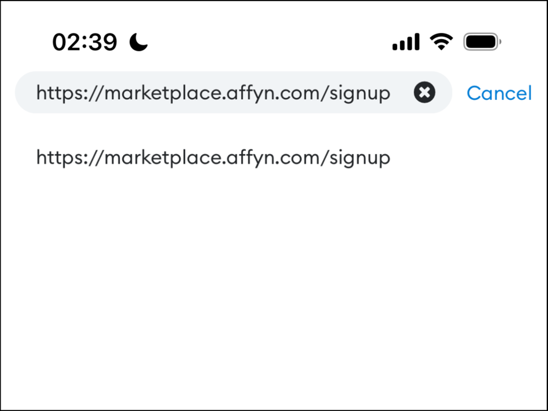Tap the battery indicator icon
This screenshot has width=548, height=411.
(x=482, y=42)
